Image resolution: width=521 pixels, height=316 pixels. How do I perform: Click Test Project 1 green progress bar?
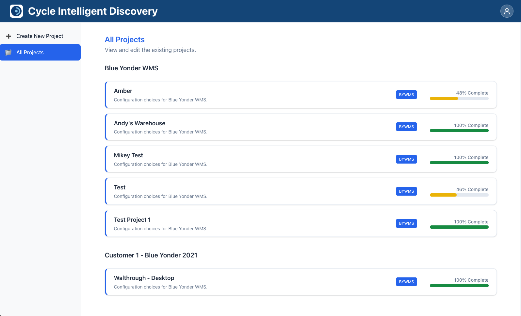pos(459,227)
